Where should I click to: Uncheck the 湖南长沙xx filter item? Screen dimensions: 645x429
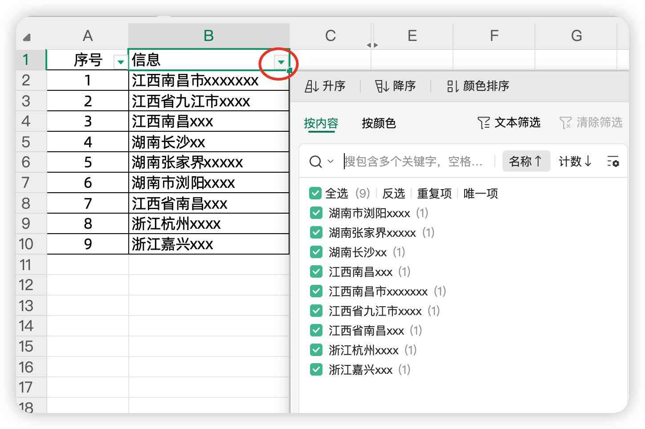click(x=316, y=252)
